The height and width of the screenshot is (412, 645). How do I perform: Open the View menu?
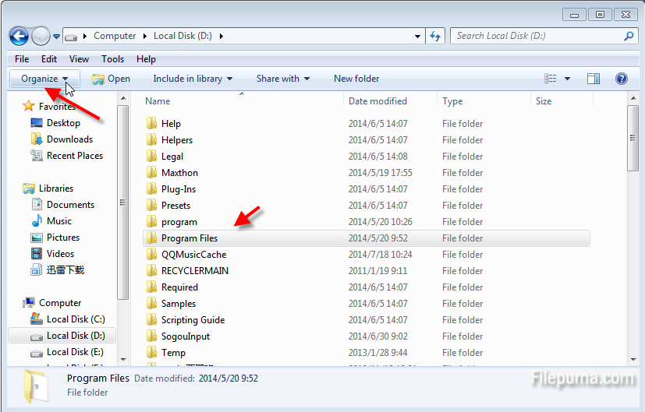[79, 59]
